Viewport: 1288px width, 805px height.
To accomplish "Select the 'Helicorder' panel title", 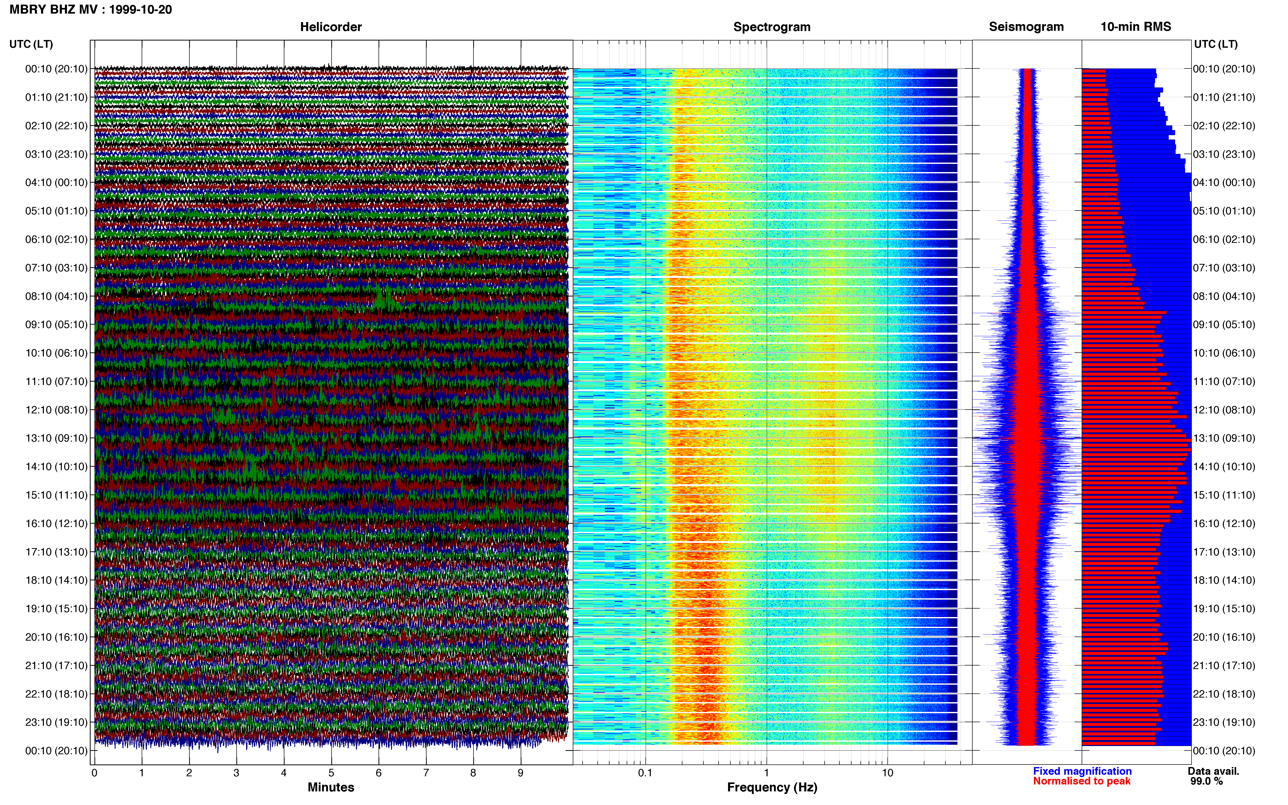I will point(331,27).
